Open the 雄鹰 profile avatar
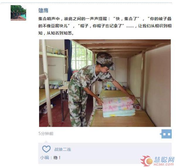The image size is (176, 168). 18,13
